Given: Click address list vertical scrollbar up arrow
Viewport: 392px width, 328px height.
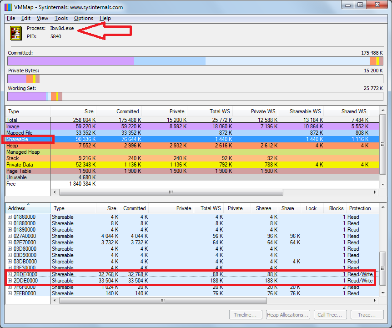Looking at the screenshot, I should coord(382,207).
